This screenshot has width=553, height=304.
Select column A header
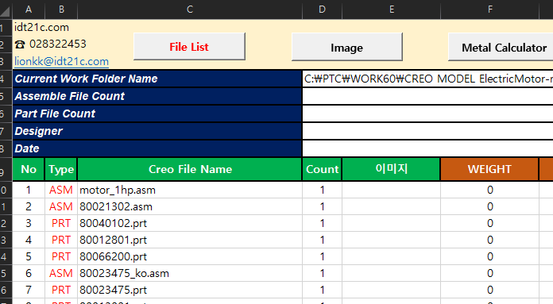[x=29, y=10]
